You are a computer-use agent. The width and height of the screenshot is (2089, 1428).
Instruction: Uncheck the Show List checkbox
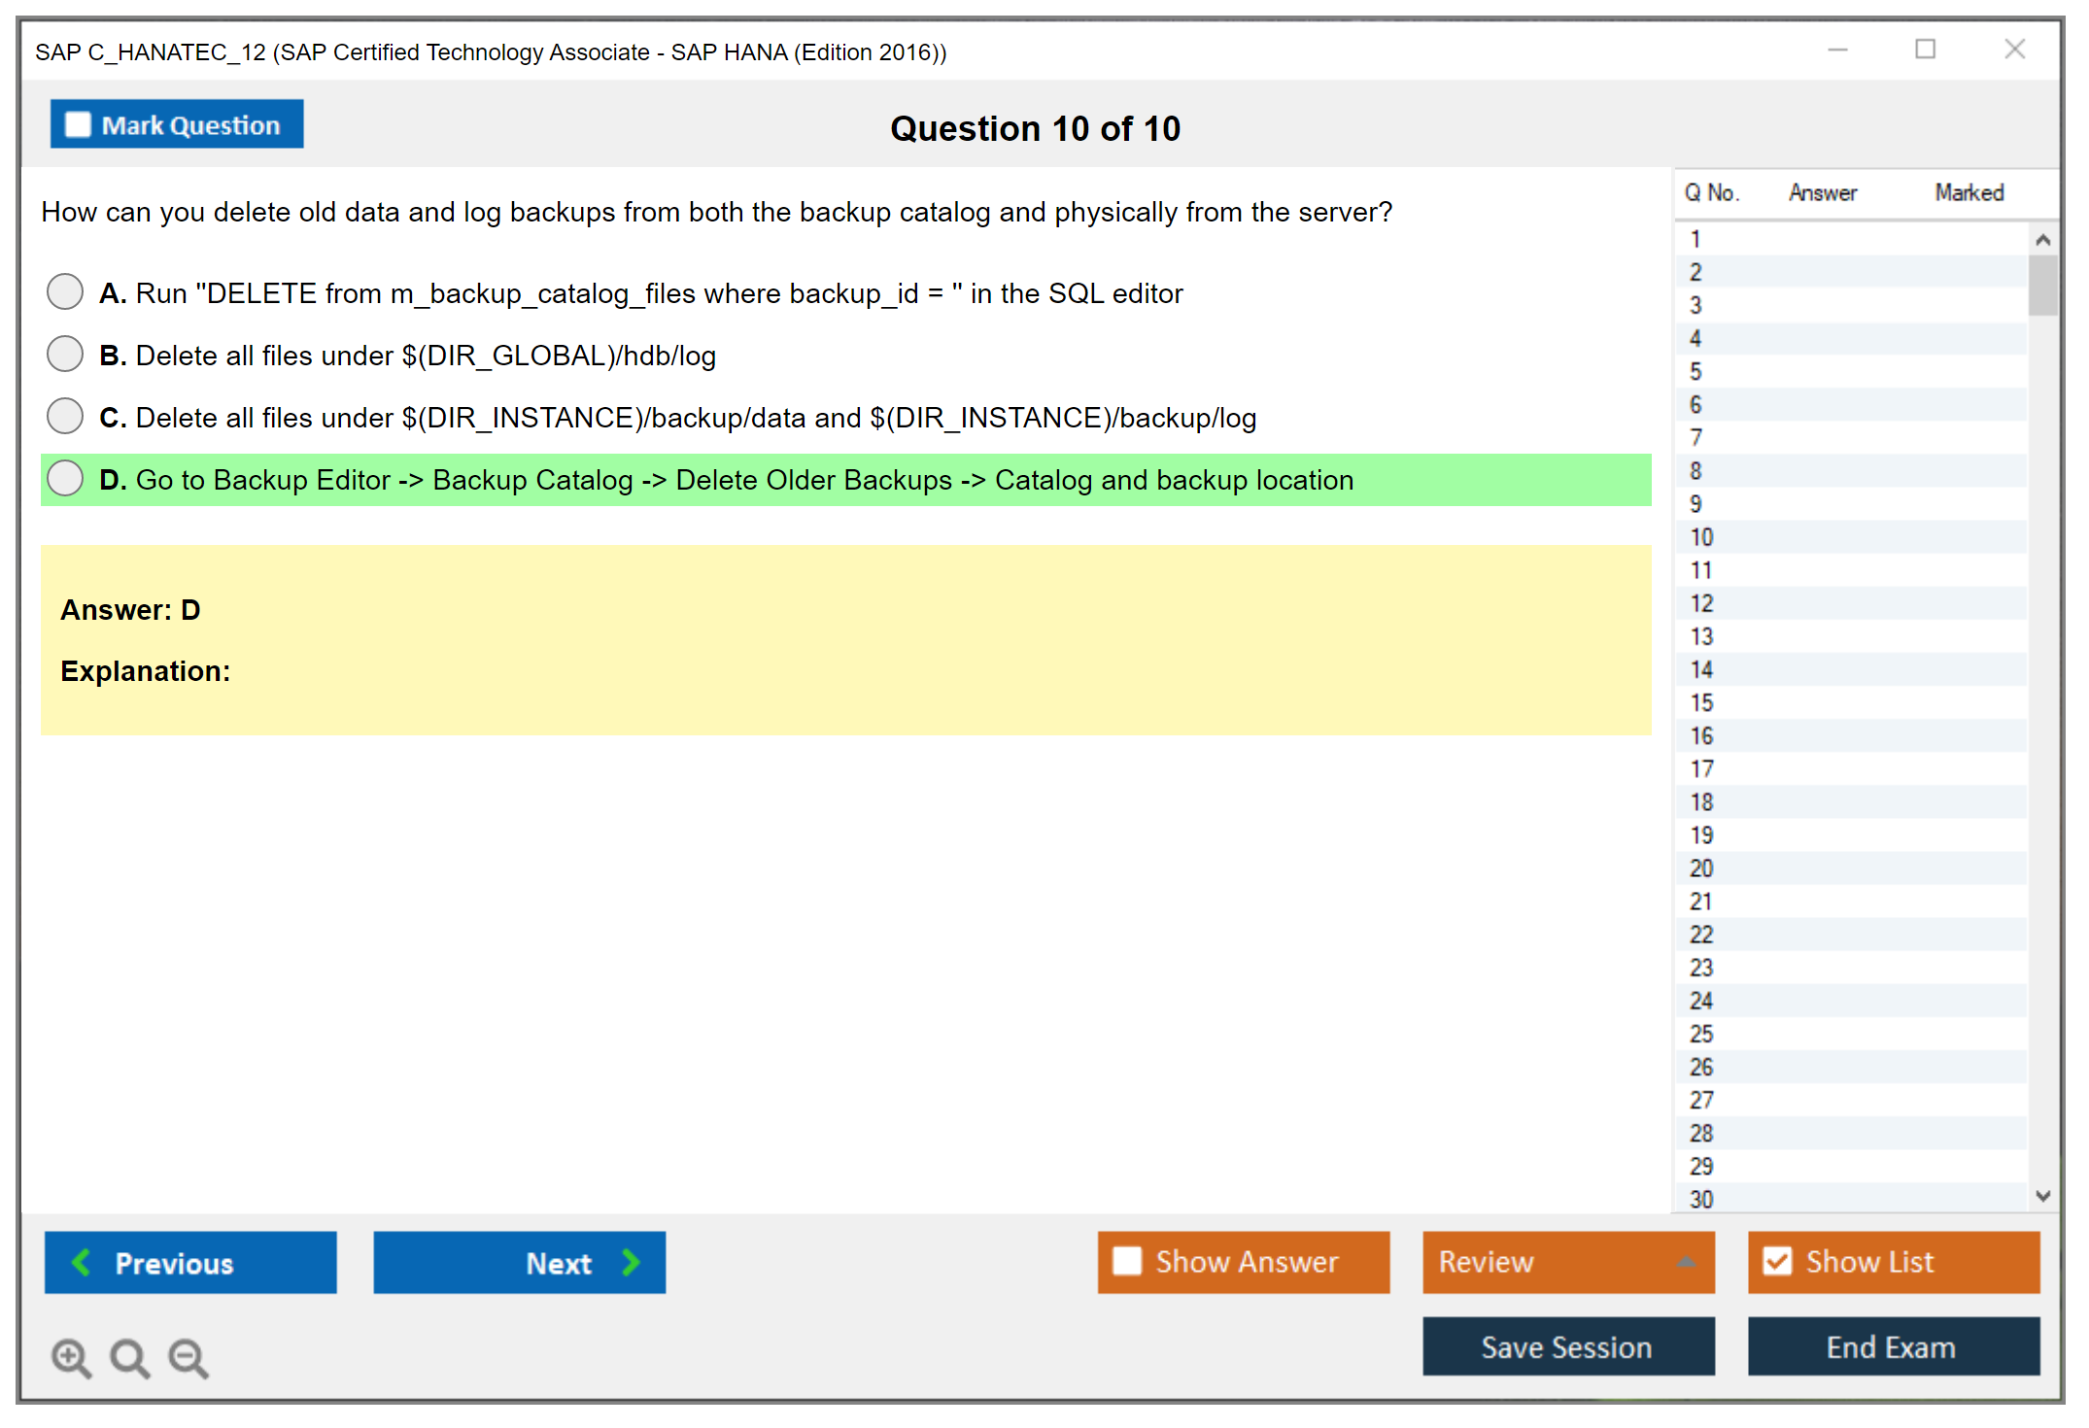(1777, 1261)
